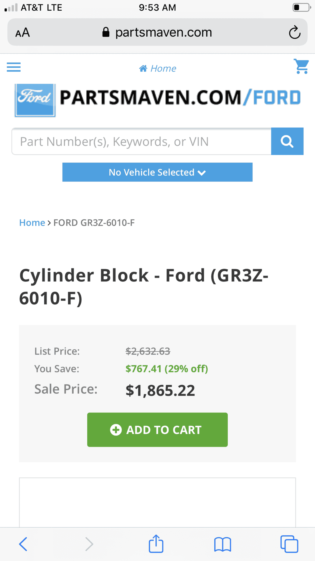Tap the product image placeholder box
The height and width of the screenshot is (561, 315).
pyautogui.click(x=157, y=502)
